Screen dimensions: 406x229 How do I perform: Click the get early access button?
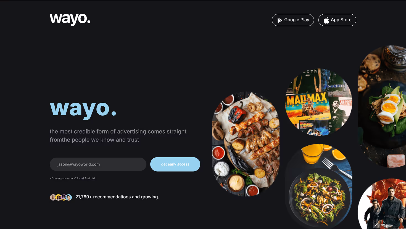click(175, 164)
